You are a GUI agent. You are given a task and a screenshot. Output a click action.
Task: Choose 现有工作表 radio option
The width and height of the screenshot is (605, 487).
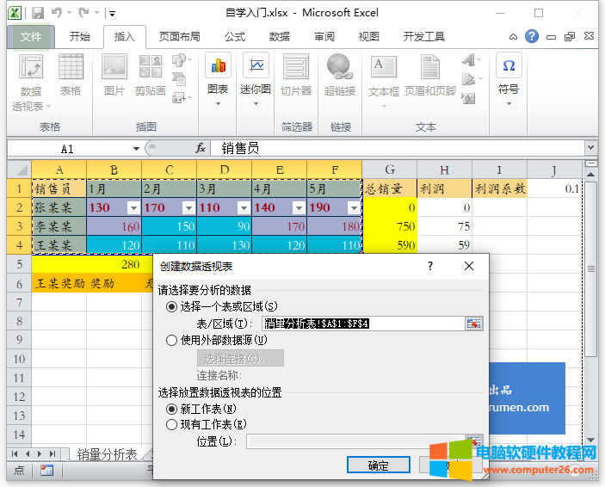(x=171, y=424)
